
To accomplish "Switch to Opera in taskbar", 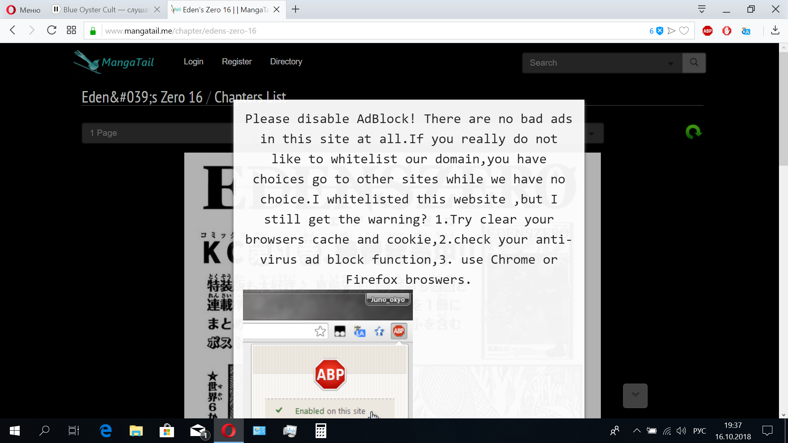I will [229, 431].
